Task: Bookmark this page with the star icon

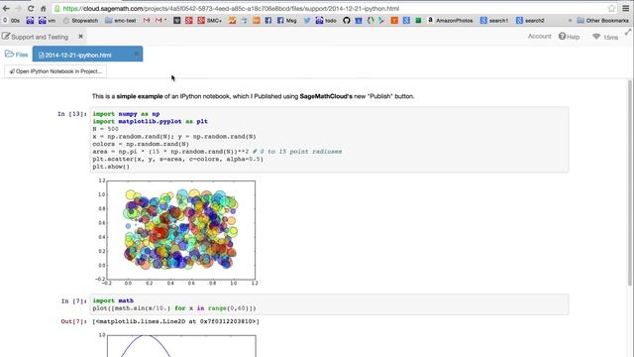Action: click(611, 8)
